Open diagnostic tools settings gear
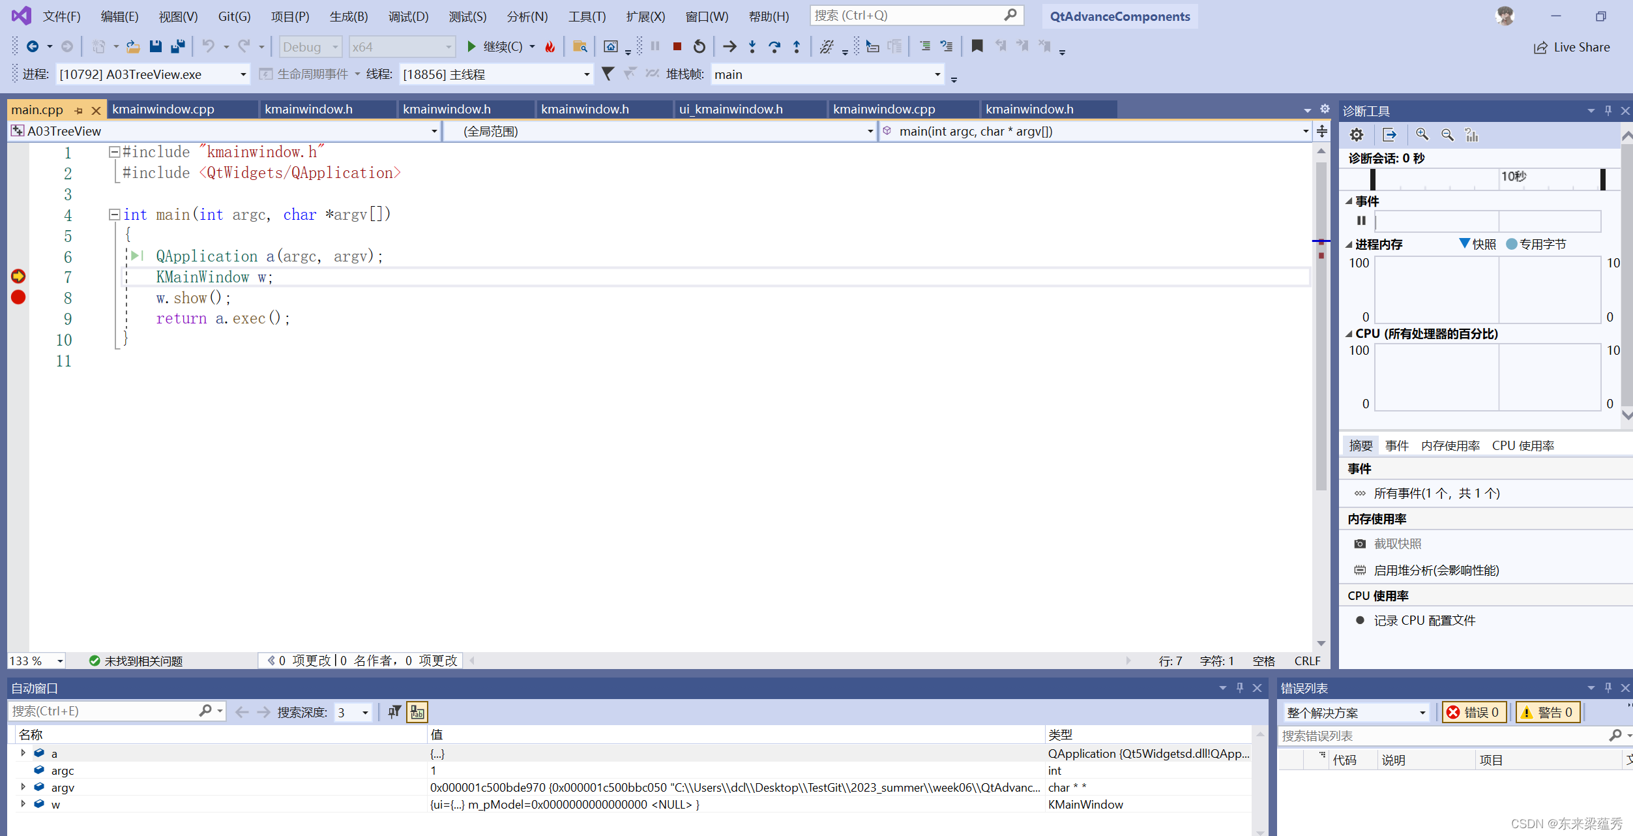The width and height of the screenshot is (1633, 836). (1357, 135)
